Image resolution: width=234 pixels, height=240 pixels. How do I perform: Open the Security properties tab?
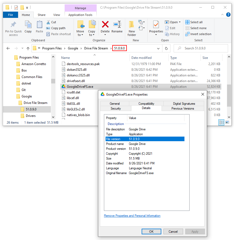(x=116, y=109)
